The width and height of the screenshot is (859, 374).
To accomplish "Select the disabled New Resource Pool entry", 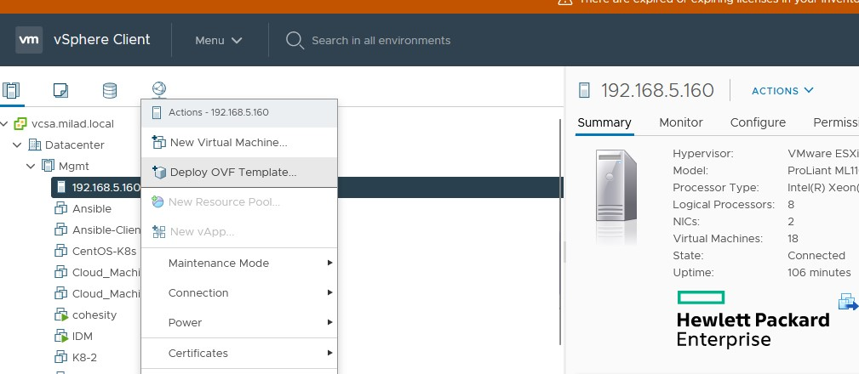I will [x=239, y=202].
